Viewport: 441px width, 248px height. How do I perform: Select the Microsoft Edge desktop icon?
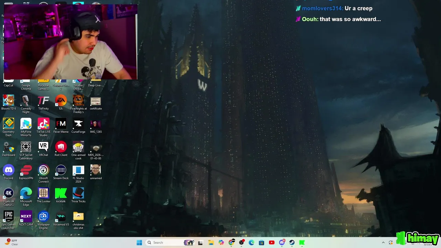click(26, 197)
